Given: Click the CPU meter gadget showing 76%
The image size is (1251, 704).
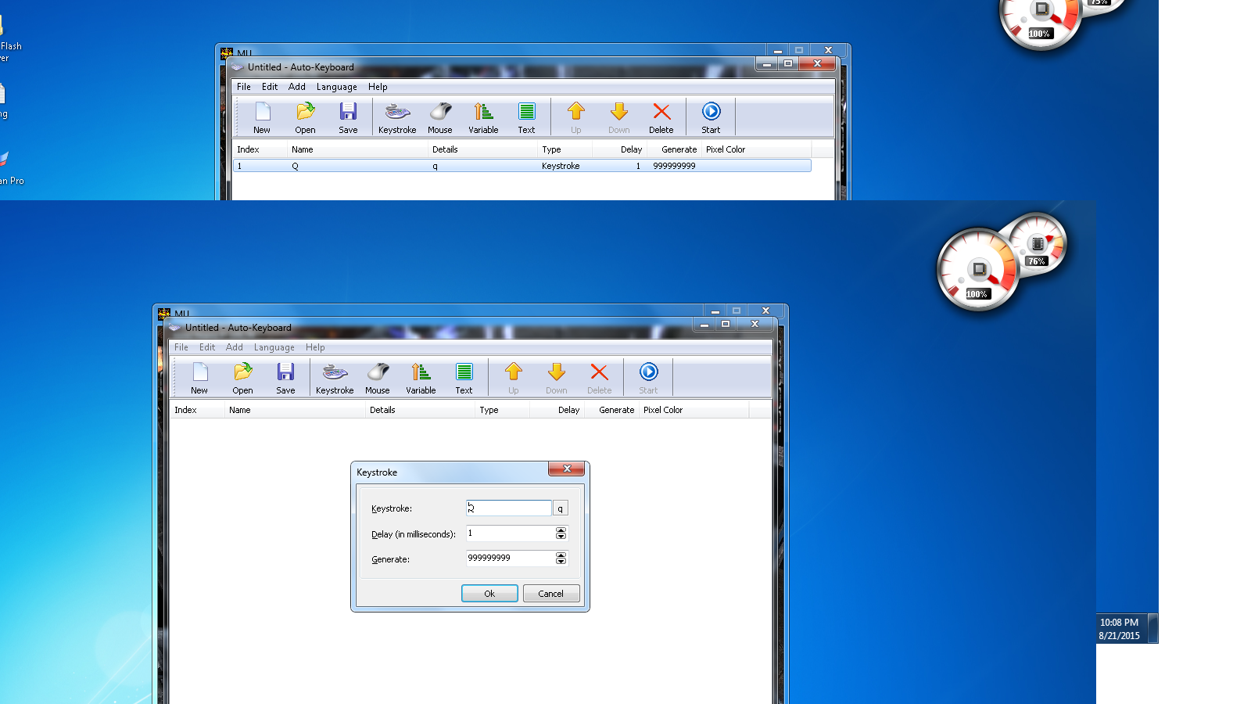Looking at the screenshot, I should (1037, 243).
